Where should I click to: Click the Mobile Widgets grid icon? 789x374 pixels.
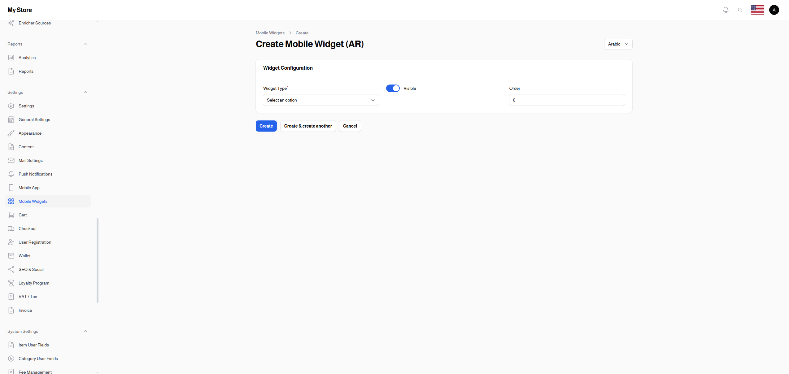tap(11, 201)
